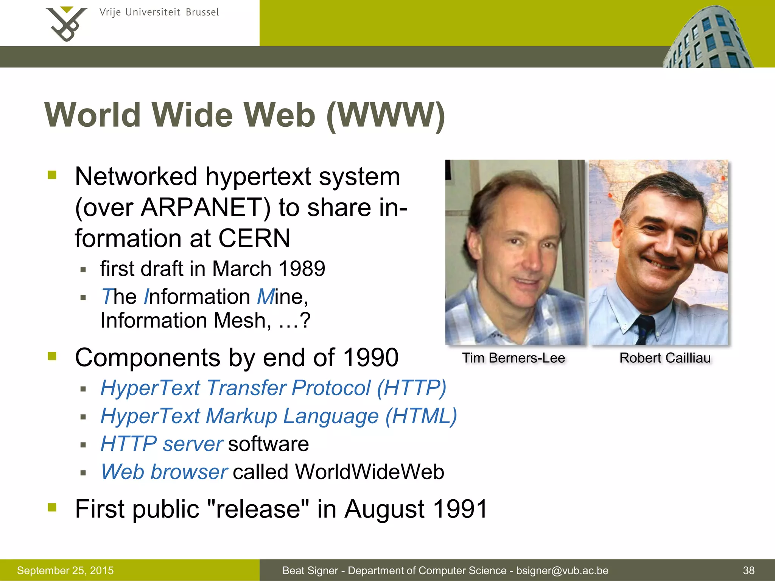Click the World Wide Web (WWW) title
Viewport: 775px width, 581px height.
[x=245, y=115]
